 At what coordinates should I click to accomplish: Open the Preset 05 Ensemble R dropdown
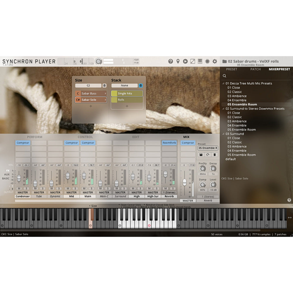pyautogui.click(x=208, y=148)
